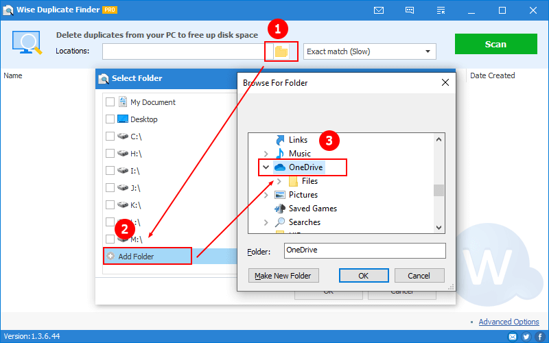This screenshot has width=549, height=343.
Task: Click the Files folder icon under OneDrive
Action: coord(294,181)
